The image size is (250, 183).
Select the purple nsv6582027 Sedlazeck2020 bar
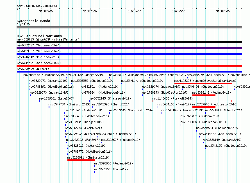point(129,48)
